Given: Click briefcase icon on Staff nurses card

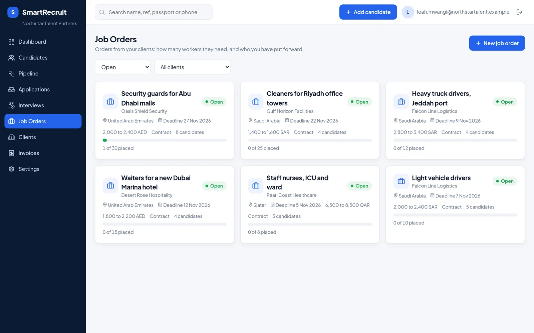Looking at the screenshot, I should point(256,186).
